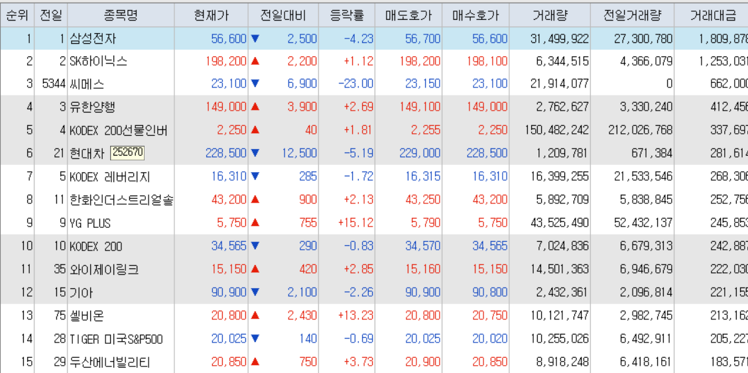Select the 삼성전자 stock row

tap(374, 38)
